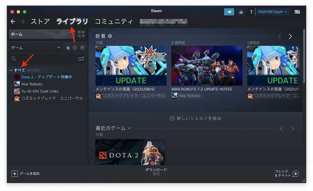The image size is (313, 191).
Task: Open WAR ROBOTS 7.2 UPDATE NOTES title
Action: coord(201,89)
